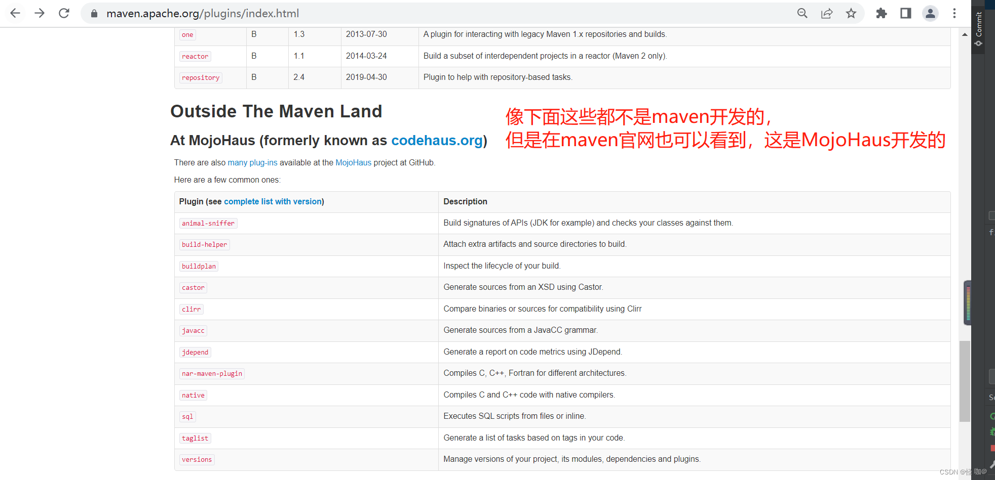The width and height of the screenshot is (995, 480).
Task: Open the animal-sniffer plugin link
Action: coord(208,223)
